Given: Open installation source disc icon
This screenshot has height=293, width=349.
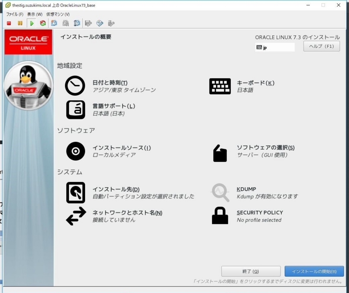Looking at the screenshot, I should pos(75,151).
